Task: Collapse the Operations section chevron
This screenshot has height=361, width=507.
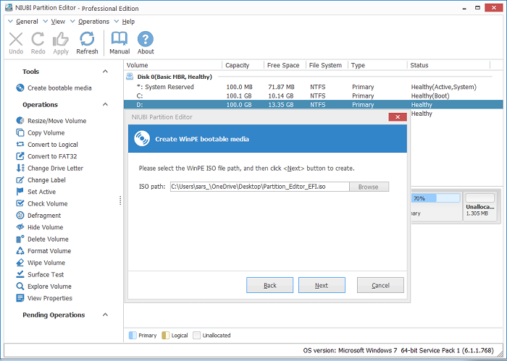Action: [x=105, y=104]
